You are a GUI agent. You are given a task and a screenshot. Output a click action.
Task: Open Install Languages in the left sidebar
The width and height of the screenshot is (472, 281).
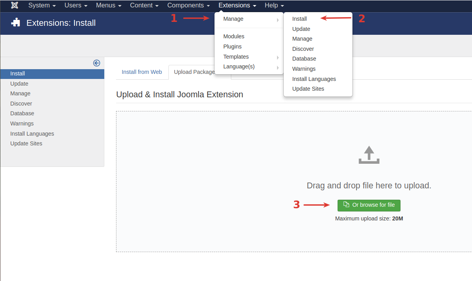coord(52,134)
